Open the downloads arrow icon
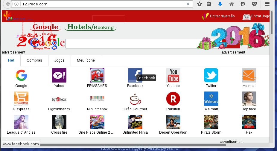Screen dimensions: 277x151 [220, 4]
